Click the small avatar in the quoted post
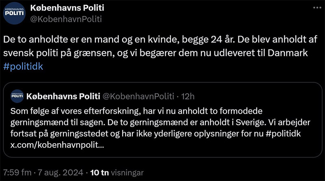 pos(17,96)
